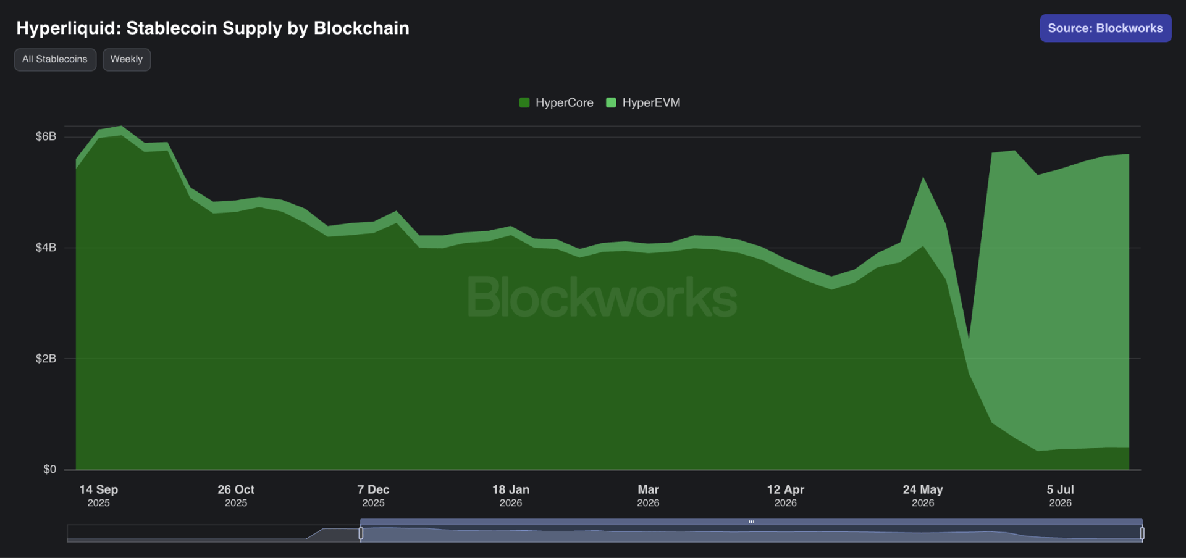Click the 14 Sep 2025 axis label
The height and width of the screenshot is (558, 1186).
click(x=99, y=496)
